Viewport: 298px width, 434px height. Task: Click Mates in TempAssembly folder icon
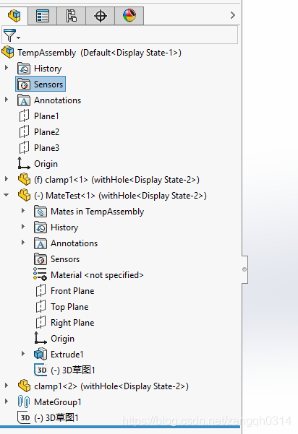[x=41, y=212]
